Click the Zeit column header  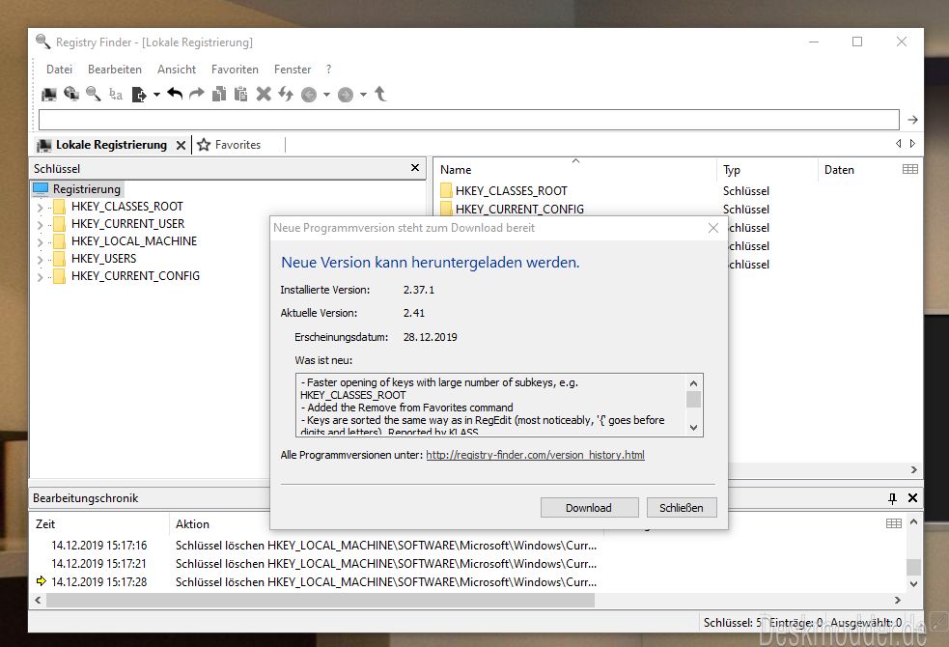(x=45, y=524)
